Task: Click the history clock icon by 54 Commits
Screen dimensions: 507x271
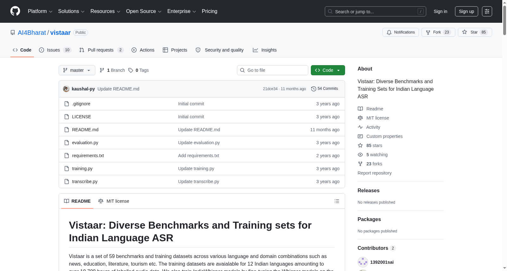Action: pyautogui.click(x=314, y=89)
